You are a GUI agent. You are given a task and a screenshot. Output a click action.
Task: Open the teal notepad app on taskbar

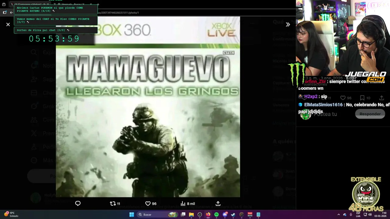(x=258, y=214)
